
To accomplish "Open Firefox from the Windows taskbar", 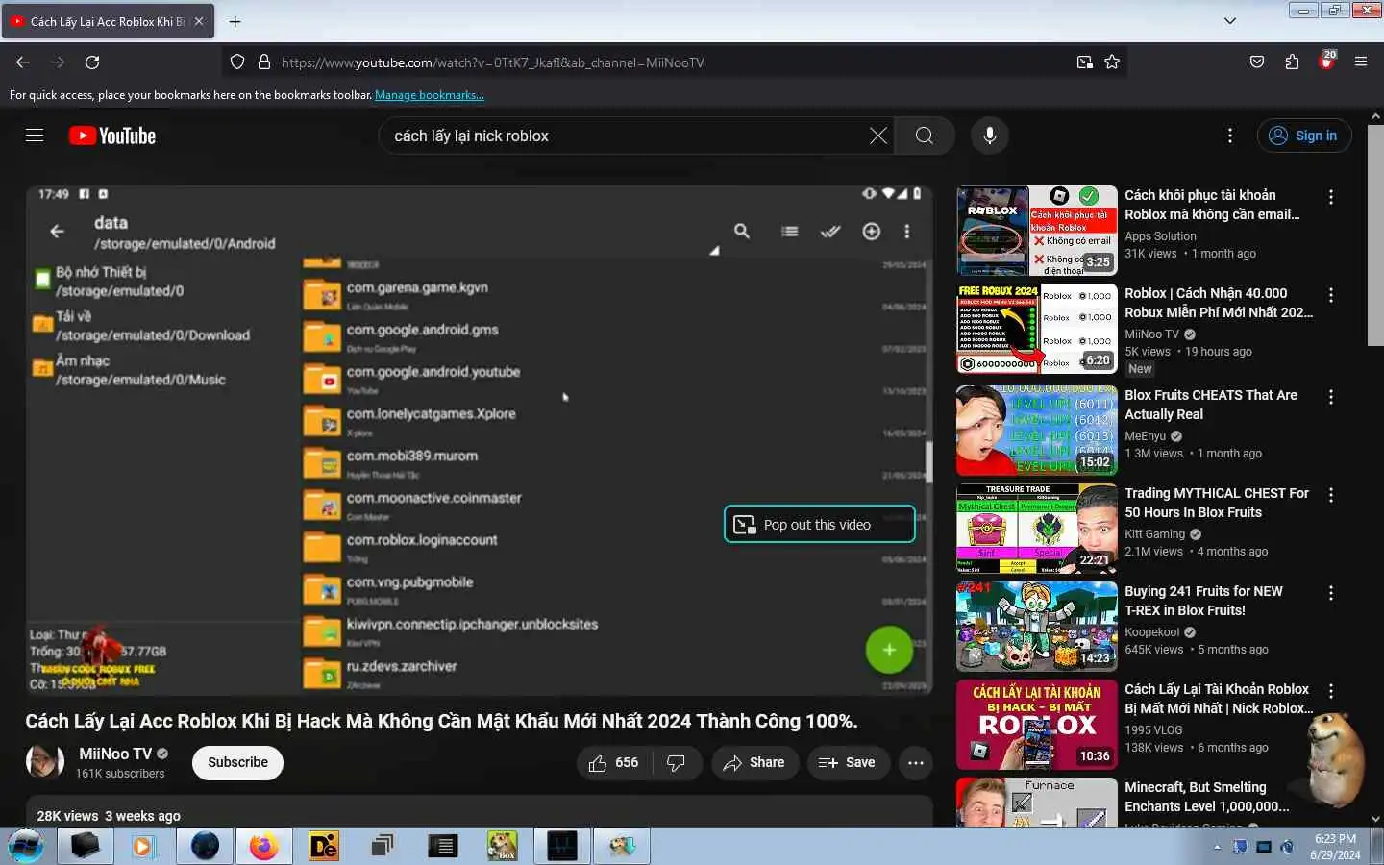I will (x=263, y=846).
